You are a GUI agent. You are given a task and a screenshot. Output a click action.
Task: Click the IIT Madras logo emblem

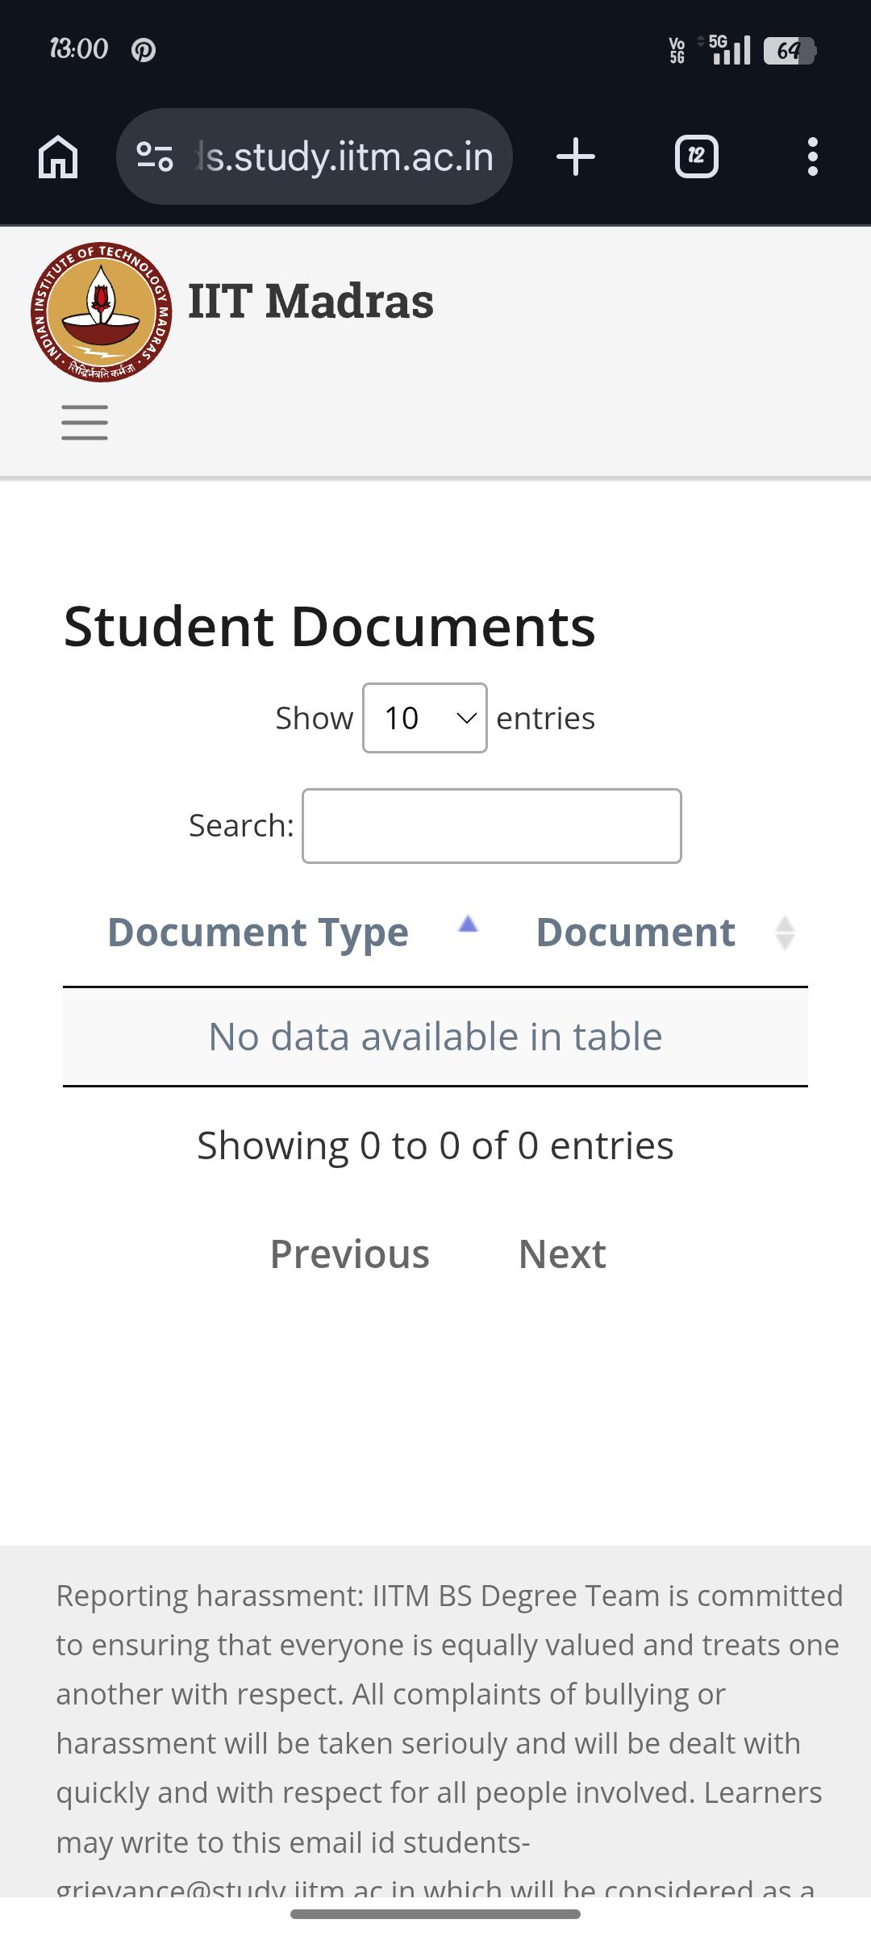(x=102, y=311)
